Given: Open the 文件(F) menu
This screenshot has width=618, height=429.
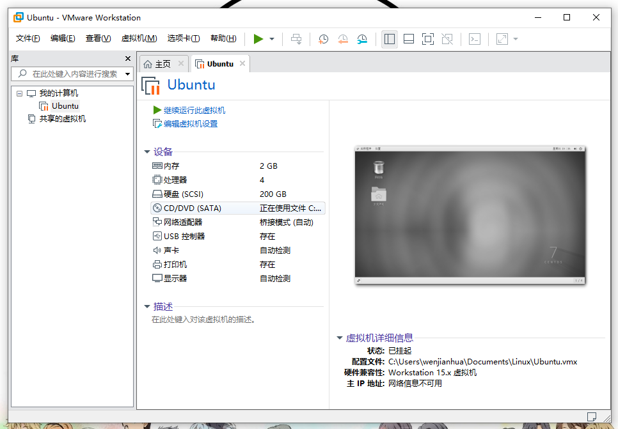Looking at the screenshot, I should click(28, 38).
